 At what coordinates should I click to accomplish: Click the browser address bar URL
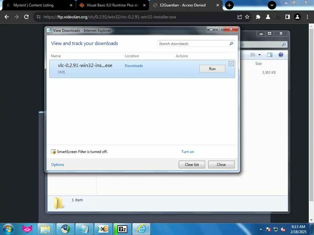[110, 17]
